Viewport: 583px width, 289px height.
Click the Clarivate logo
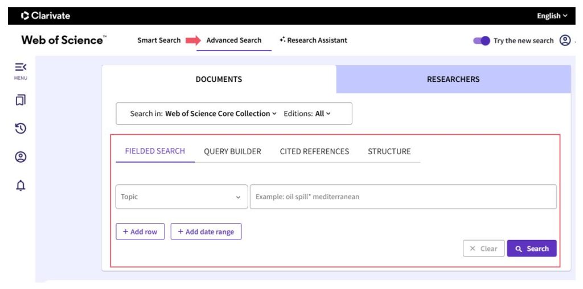coord(46,16)
